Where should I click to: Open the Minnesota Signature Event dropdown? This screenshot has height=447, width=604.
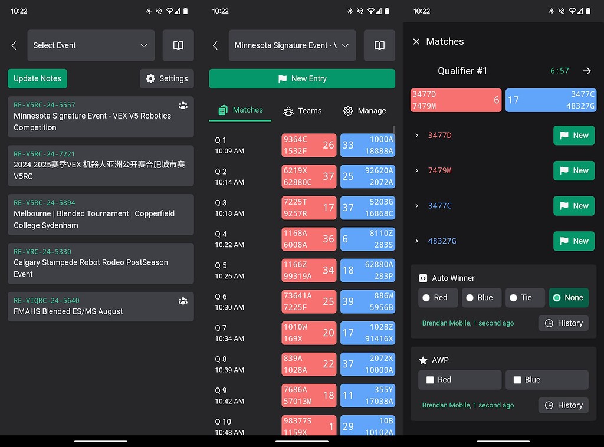tap(292, 45)
